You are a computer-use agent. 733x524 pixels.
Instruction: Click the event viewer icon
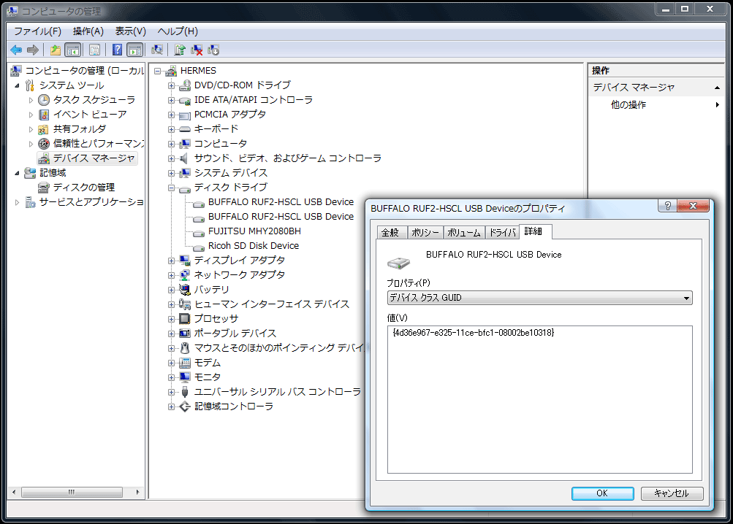coord(43,115)
